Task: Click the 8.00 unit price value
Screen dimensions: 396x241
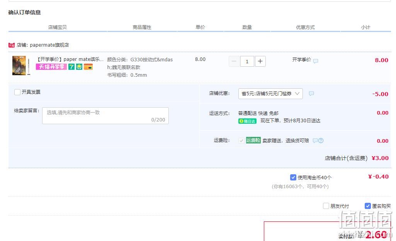Action: (x=200, y=59)
